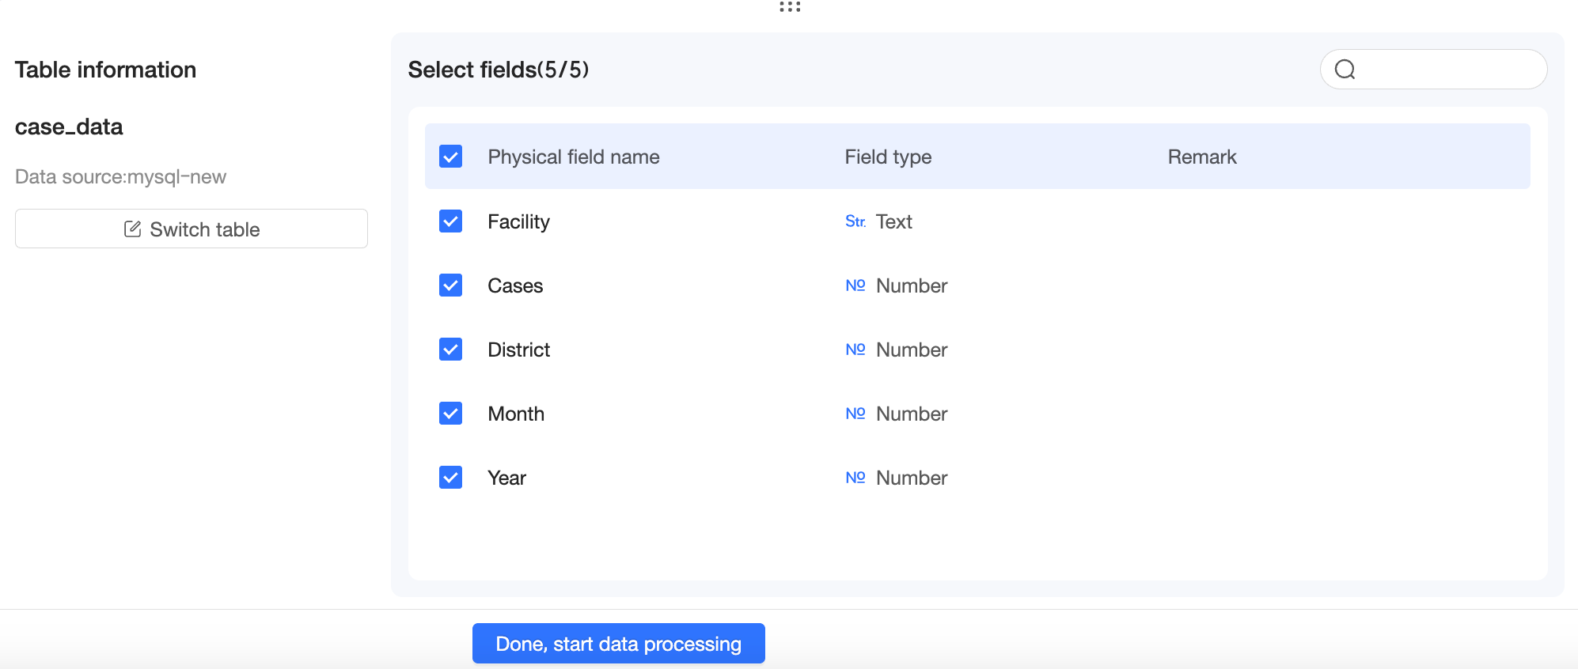This screenshot has width=1578, height=669.
Task: Click the Table information heading
Action: 105,70
